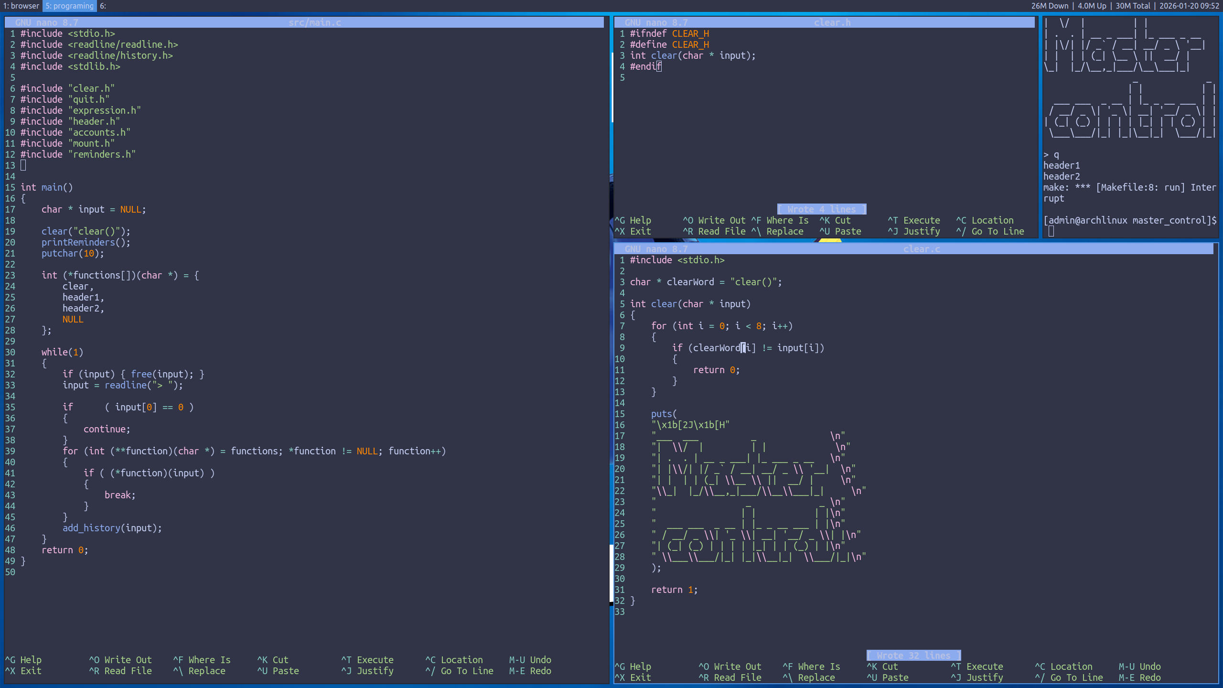Click the clear.c nano title bar

tap(921, 249)
